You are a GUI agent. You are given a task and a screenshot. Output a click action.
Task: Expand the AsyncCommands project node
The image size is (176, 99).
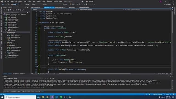point(4,16)
